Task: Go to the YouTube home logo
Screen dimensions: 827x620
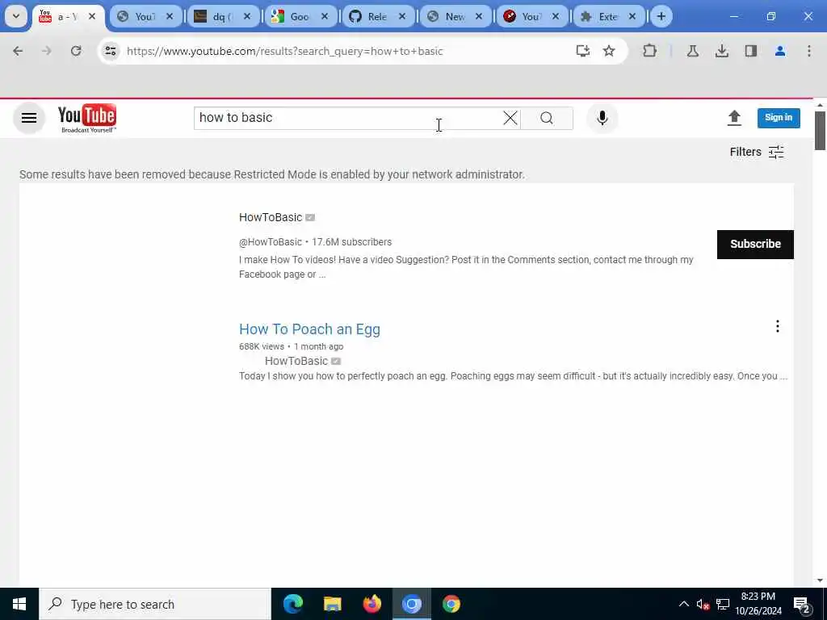Action: (87, 118)
